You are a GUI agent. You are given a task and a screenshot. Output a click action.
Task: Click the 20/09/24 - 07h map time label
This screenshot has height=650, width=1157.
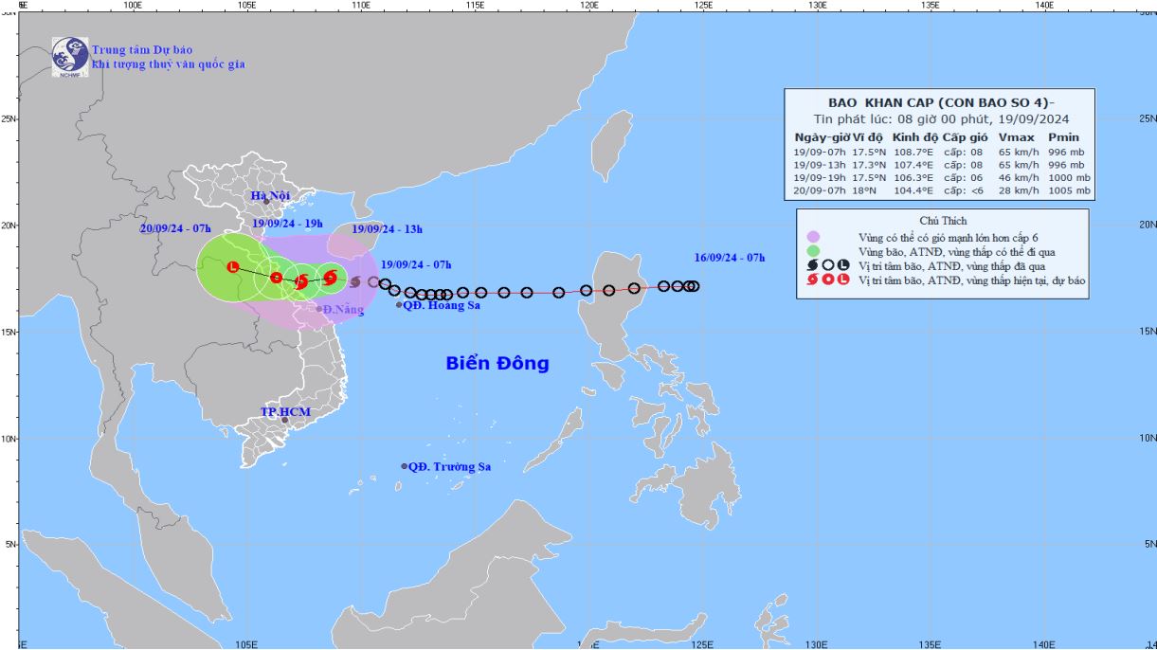[x=175, y=228]
